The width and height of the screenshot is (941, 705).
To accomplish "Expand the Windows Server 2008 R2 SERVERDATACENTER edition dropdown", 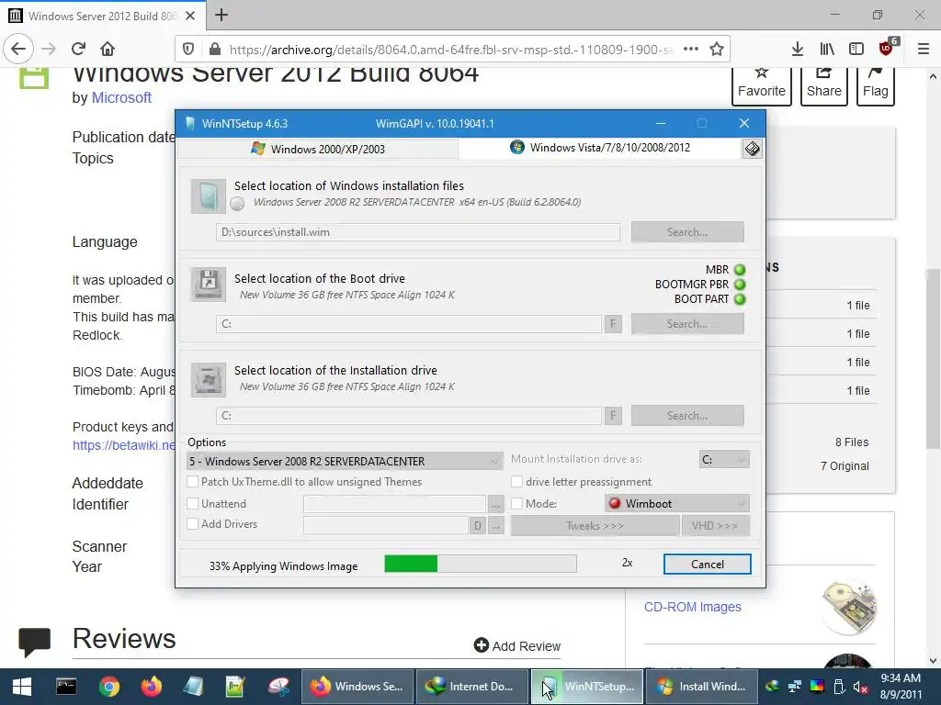I will click(x=346, y=461).
